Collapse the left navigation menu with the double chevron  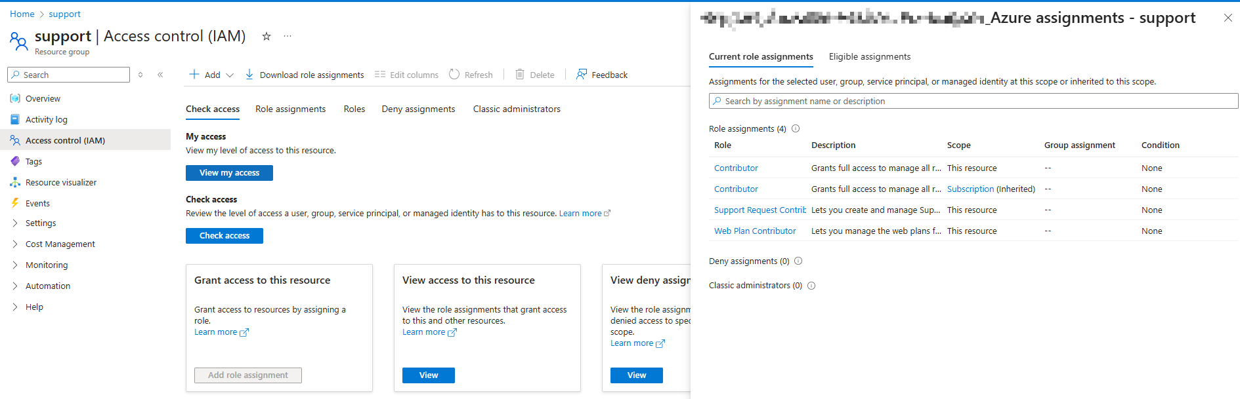point(160,75)
